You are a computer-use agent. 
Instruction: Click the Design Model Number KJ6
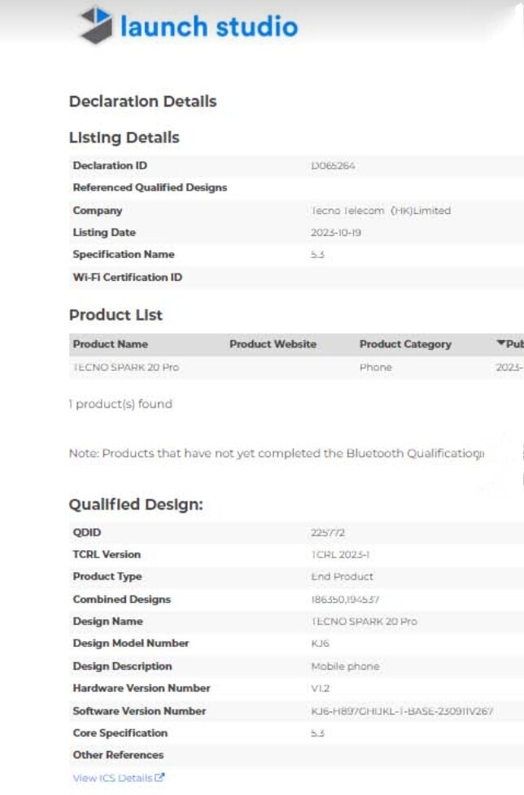click(320, 644)
